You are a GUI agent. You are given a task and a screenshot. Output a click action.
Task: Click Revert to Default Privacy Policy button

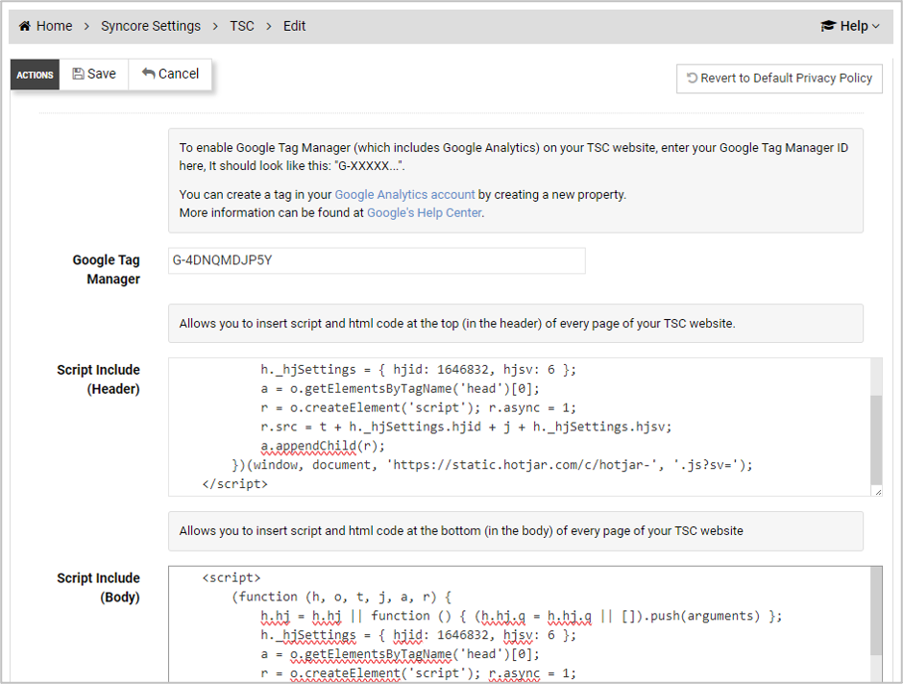pos(779,79)
